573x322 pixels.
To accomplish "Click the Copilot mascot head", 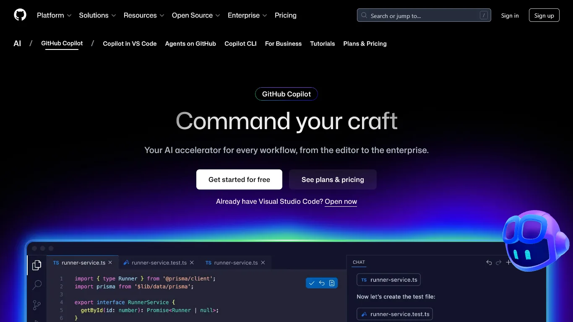I will pyautogui.click(x=536, y=241).
